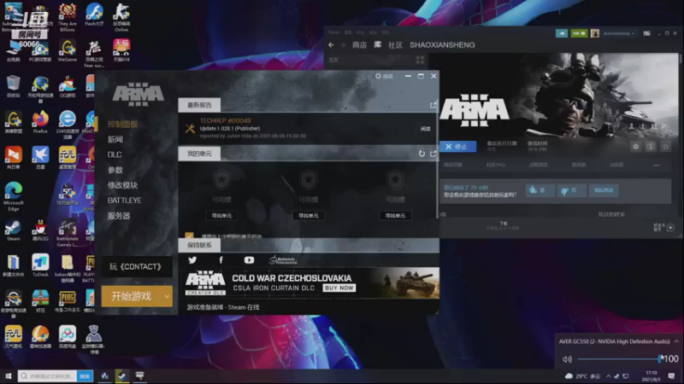The height and width of the screenshot is (384, 684).
Task: Switch to Steam 社区 tab
Action: click(395, 45)
